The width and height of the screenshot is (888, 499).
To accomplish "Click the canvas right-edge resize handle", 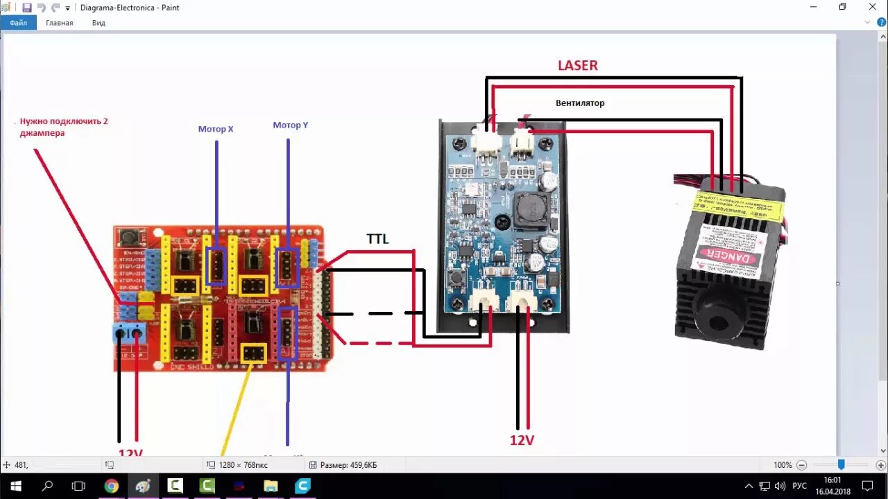I will pos(838,283).
